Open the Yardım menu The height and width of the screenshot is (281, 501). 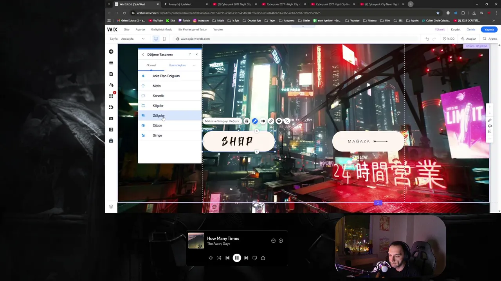point(218,29)
